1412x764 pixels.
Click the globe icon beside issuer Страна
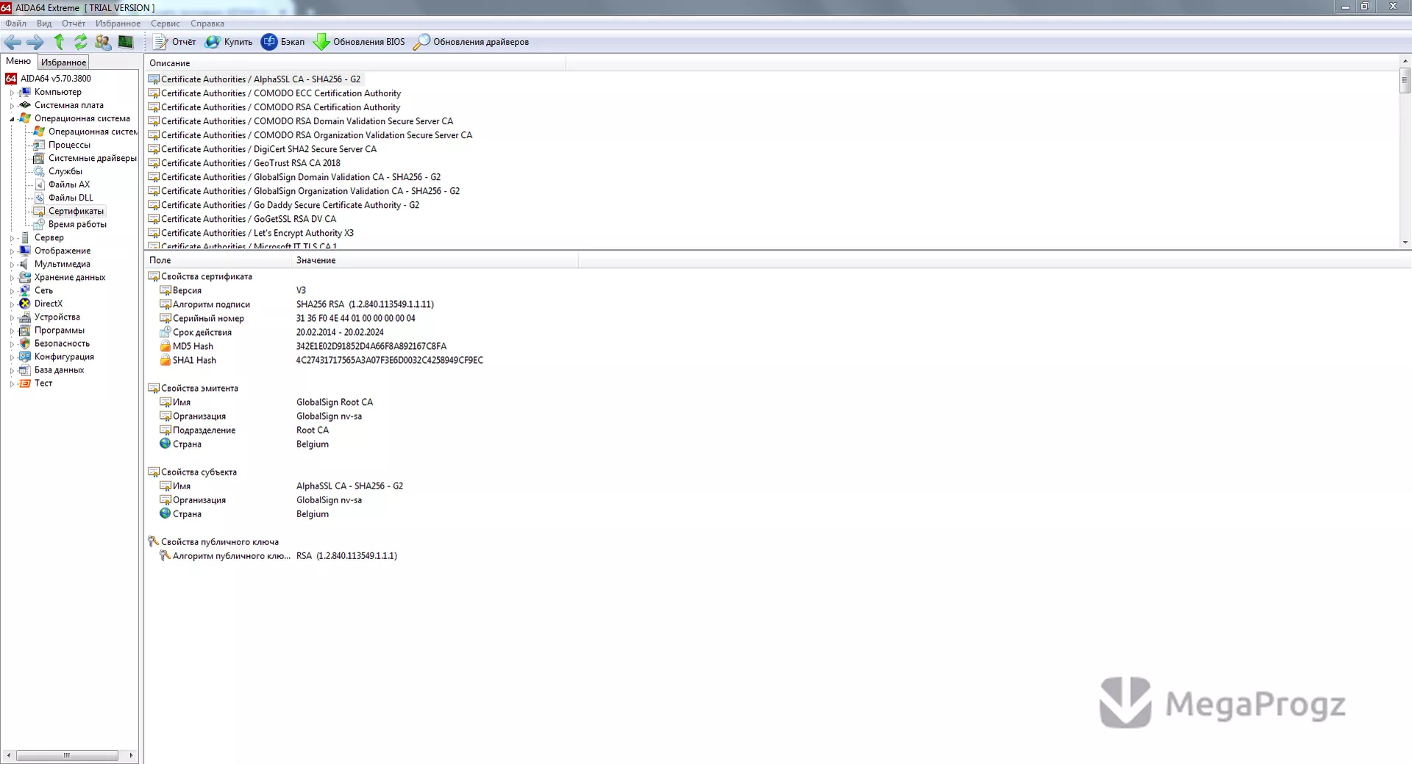coord(165,444)
